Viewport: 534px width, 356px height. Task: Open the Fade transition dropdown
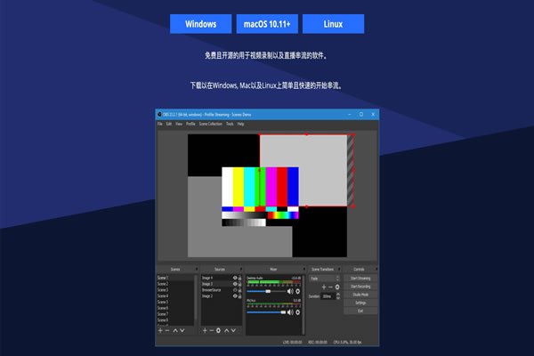click(326, 278)
